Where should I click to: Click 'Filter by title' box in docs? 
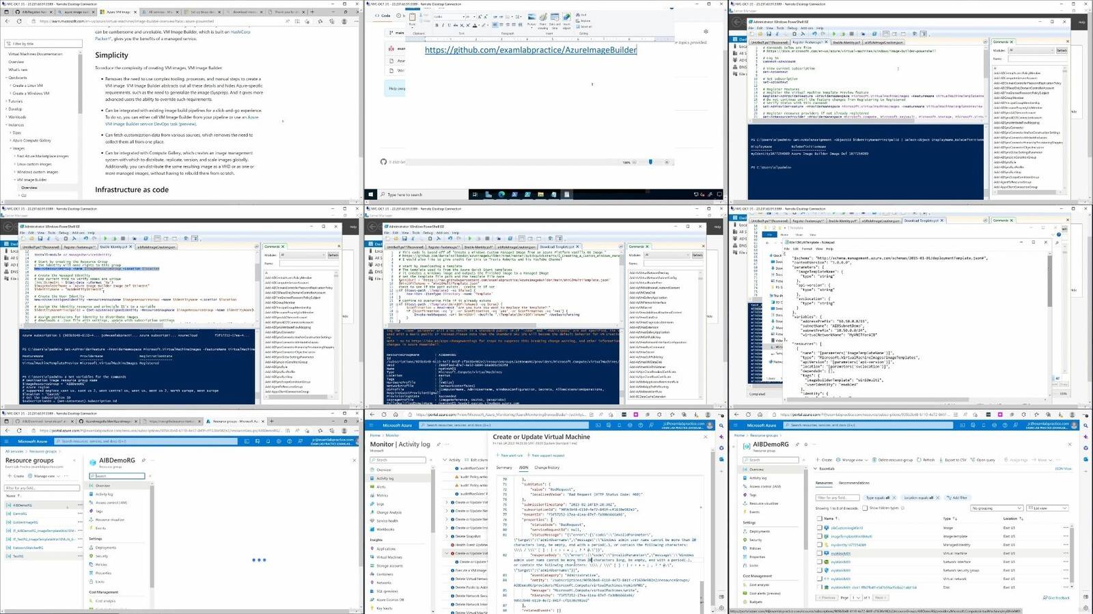tap(43, 44)
